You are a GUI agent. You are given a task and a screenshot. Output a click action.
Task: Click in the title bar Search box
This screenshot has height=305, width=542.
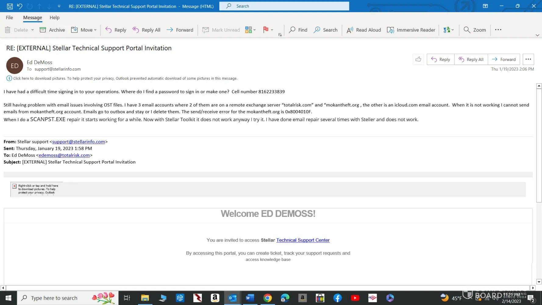coord(284,6)
